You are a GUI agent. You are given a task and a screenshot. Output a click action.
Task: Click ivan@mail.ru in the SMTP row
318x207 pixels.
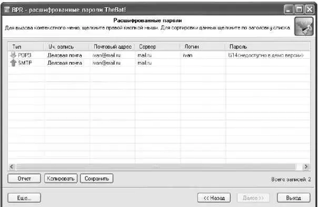[106, 63]
